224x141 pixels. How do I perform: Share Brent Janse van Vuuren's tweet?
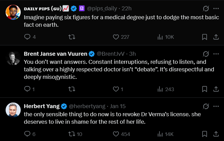coord(216,89)
